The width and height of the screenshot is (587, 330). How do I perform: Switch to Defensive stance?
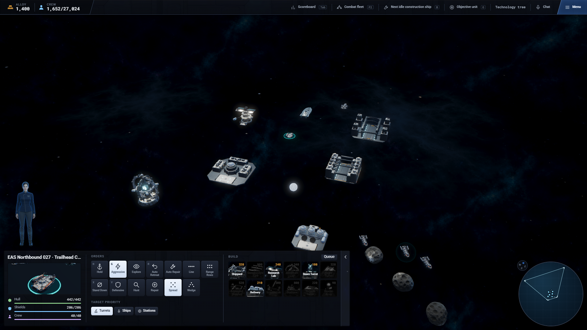pos(118,287)
